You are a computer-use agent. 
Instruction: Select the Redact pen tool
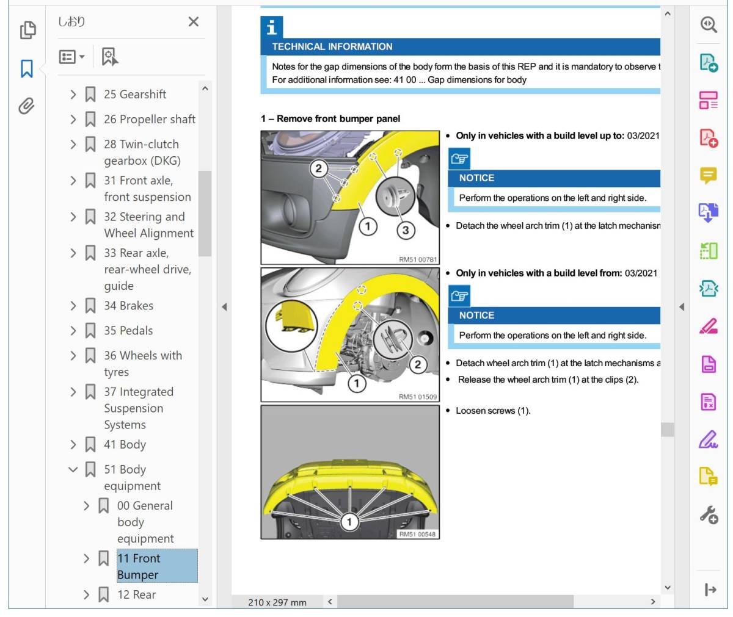click(709, 326)
